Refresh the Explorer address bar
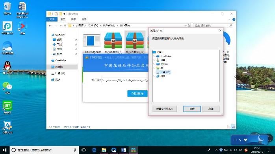Screen dimensions: 275x154 (189, 26)
